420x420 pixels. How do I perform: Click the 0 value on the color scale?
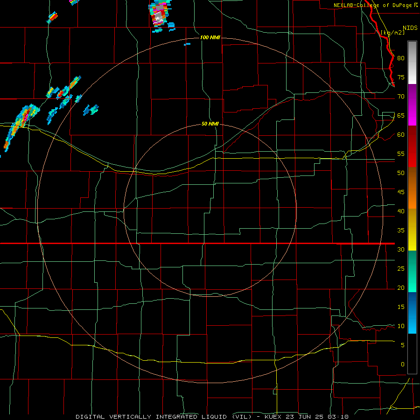(403, 364)
